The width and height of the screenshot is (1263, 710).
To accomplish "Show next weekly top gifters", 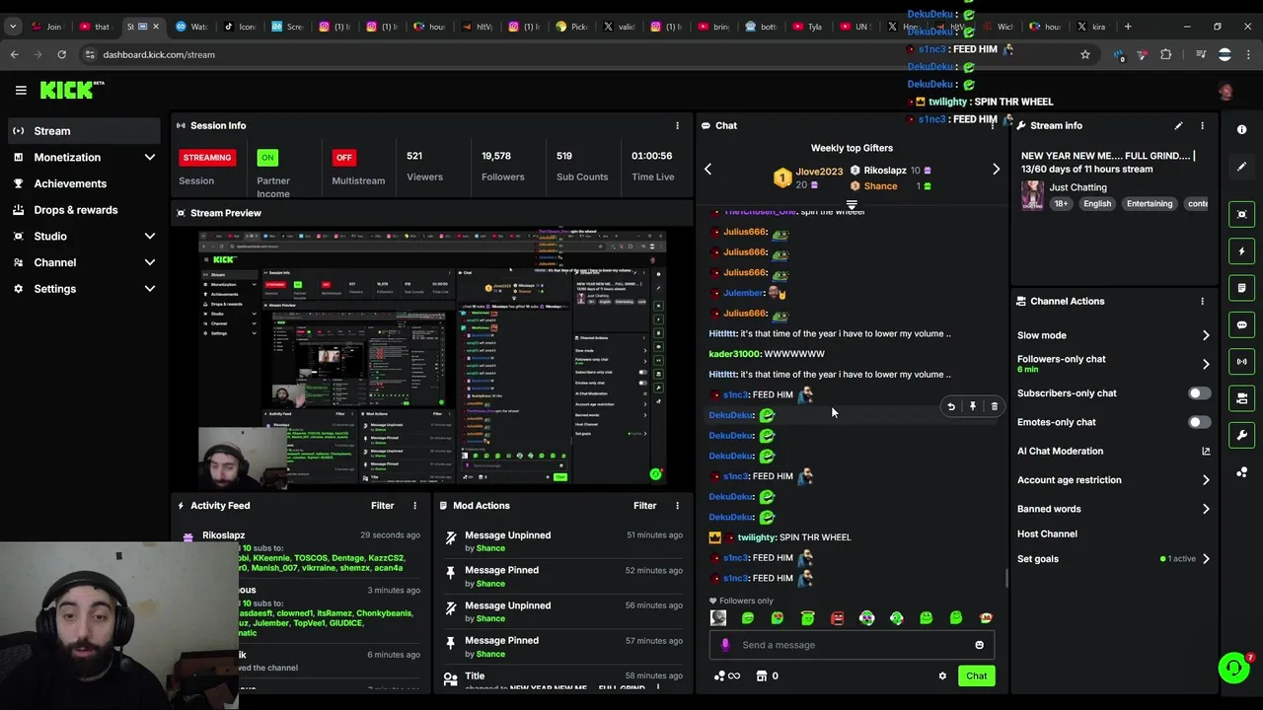I will (x=996, y=170).
